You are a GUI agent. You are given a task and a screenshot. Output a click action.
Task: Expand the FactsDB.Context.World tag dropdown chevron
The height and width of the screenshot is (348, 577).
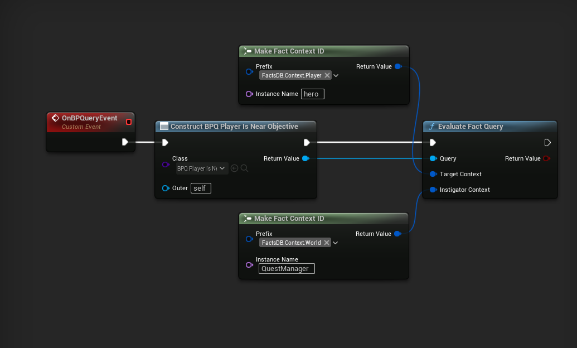335,243
